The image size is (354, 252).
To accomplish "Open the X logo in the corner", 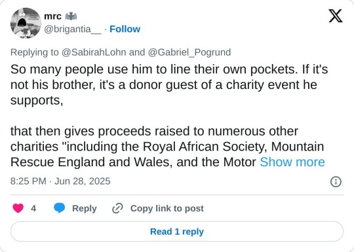I will pos(336,16).
